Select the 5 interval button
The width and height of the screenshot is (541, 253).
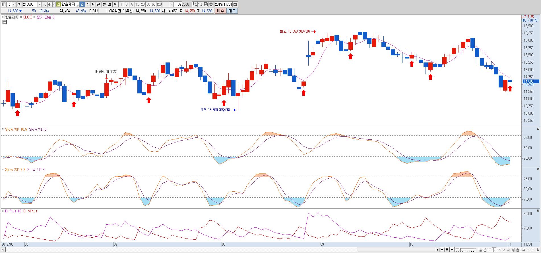pos(132,4)
